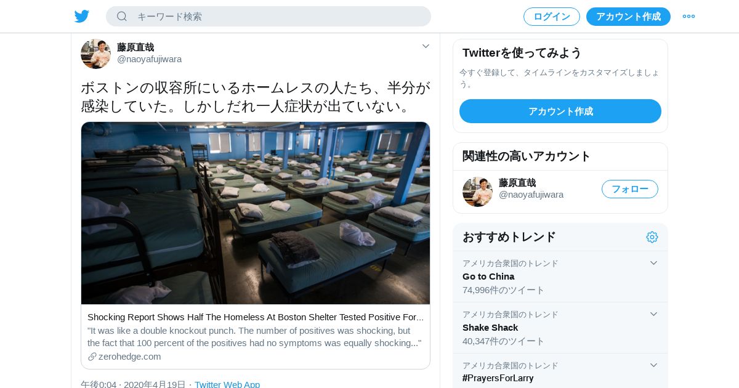Open the three-dot more menu

[x=689, y=17]
